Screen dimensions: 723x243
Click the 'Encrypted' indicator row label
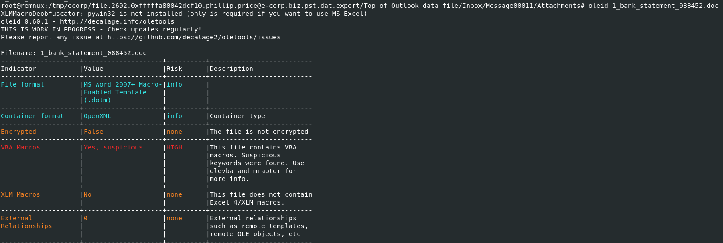coord(19,132)
